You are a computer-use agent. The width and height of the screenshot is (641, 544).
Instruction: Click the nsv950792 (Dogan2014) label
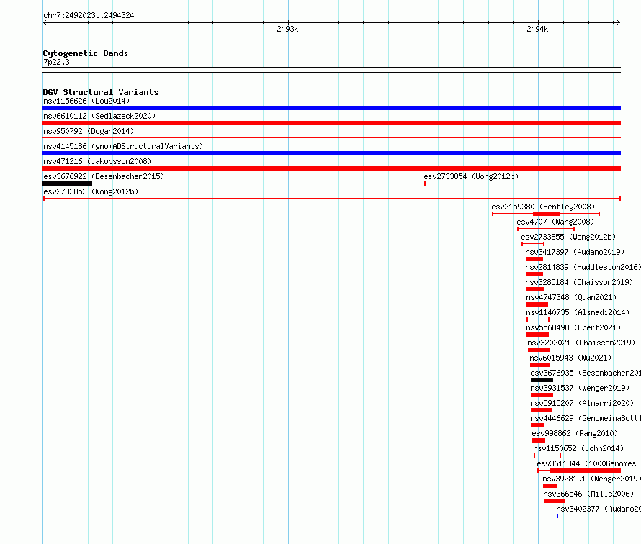coord(89,131)
